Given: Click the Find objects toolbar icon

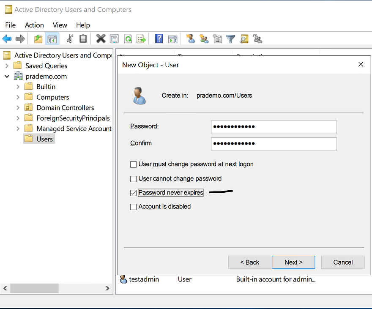Looking at the screenshot, I should (244, 38).
